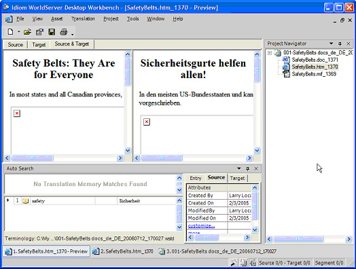Click the Sicherheit term translation cell
The width and height of the screenshot is (356, 269).
click(147, 201)
